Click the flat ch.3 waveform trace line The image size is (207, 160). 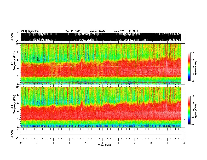point(101,134)
